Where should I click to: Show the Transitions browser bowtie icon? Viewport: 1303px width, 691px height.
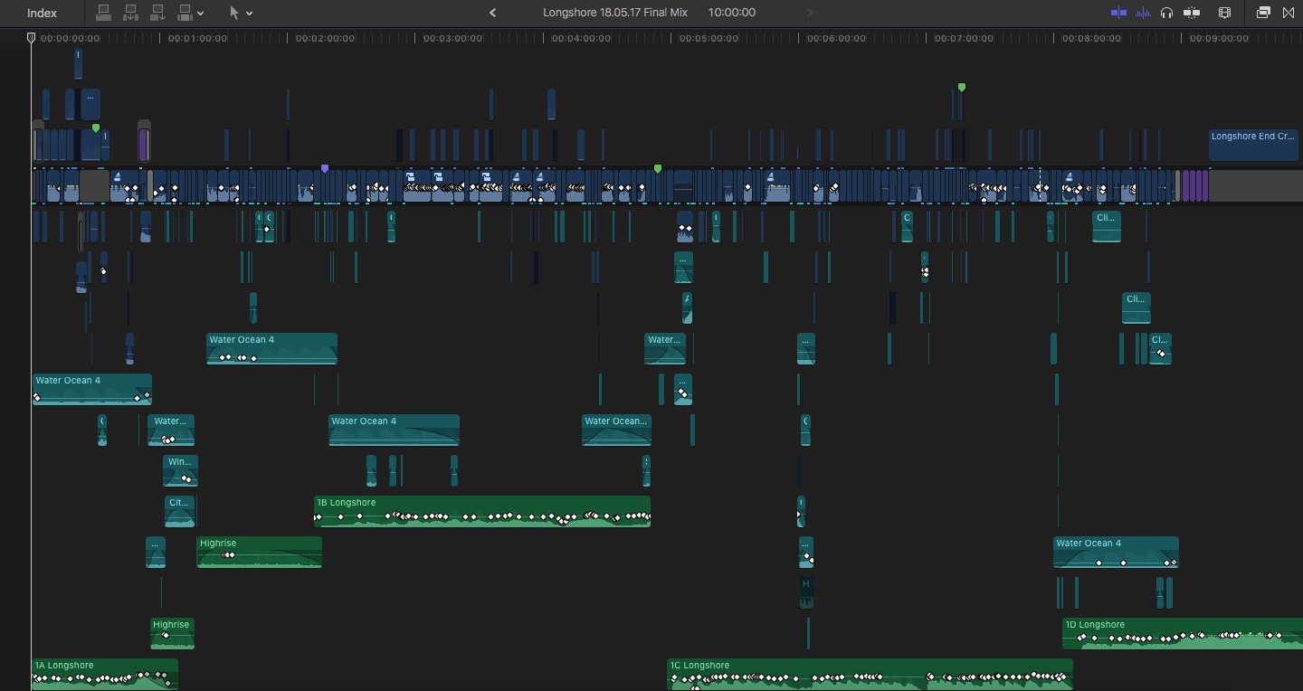tap(1289, 13)
